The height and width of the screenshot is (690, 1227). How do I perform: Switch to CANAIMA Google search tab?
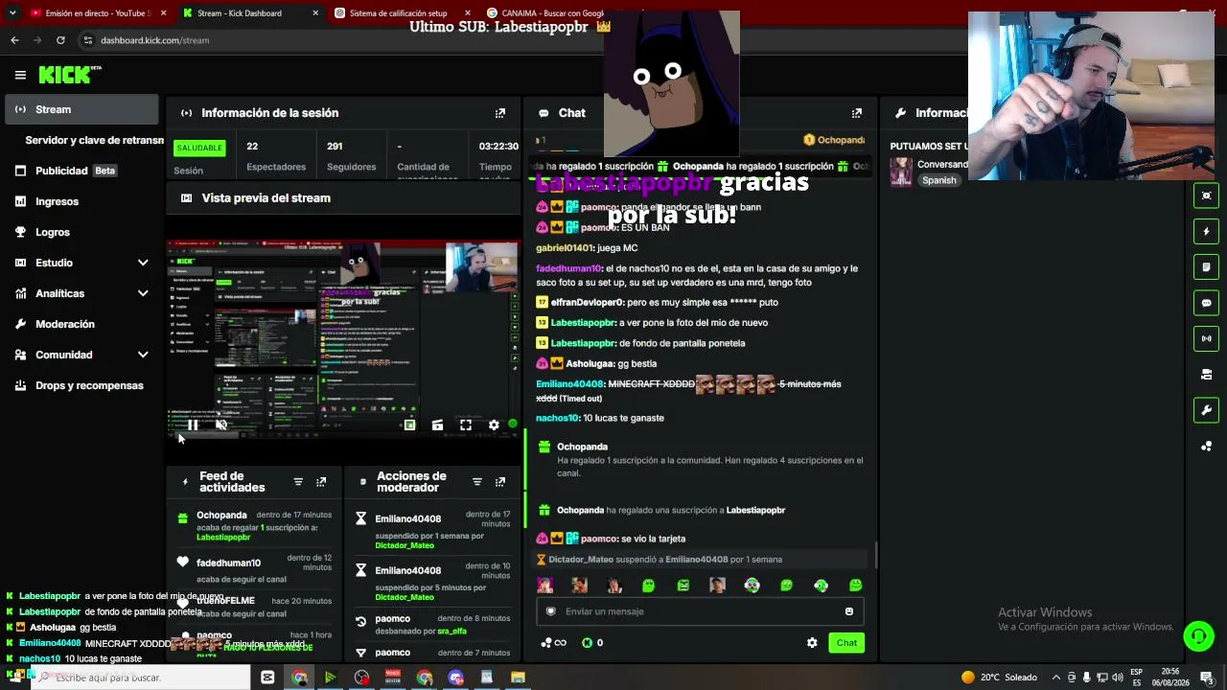click(x=546, y=13)
